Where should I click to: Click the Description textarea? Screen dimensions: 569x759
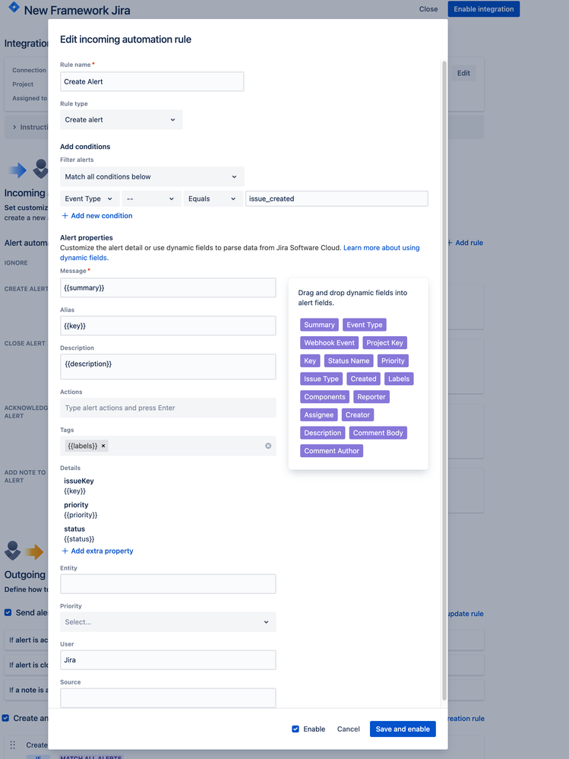pyautogui.click(x=168, y=367)
